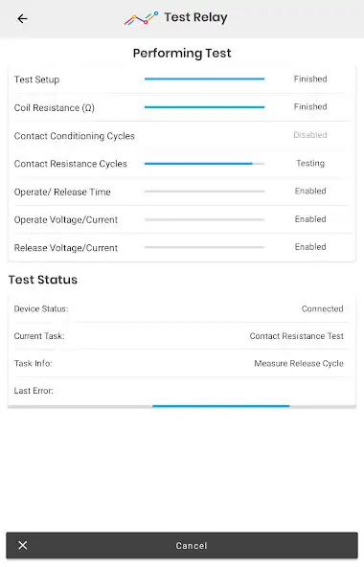364x567 pixels.
Task: Select Release Voltage/Current row label
Action: pyautogui.click(x=66, y=248)
